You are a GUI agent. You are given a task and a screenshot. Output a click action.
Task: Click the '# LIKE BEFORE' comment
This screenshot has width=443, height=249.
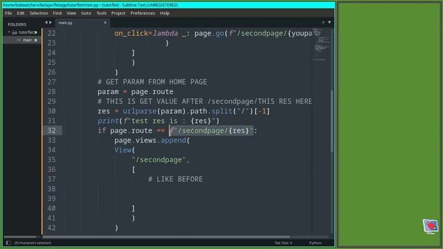tap(175, 179)
